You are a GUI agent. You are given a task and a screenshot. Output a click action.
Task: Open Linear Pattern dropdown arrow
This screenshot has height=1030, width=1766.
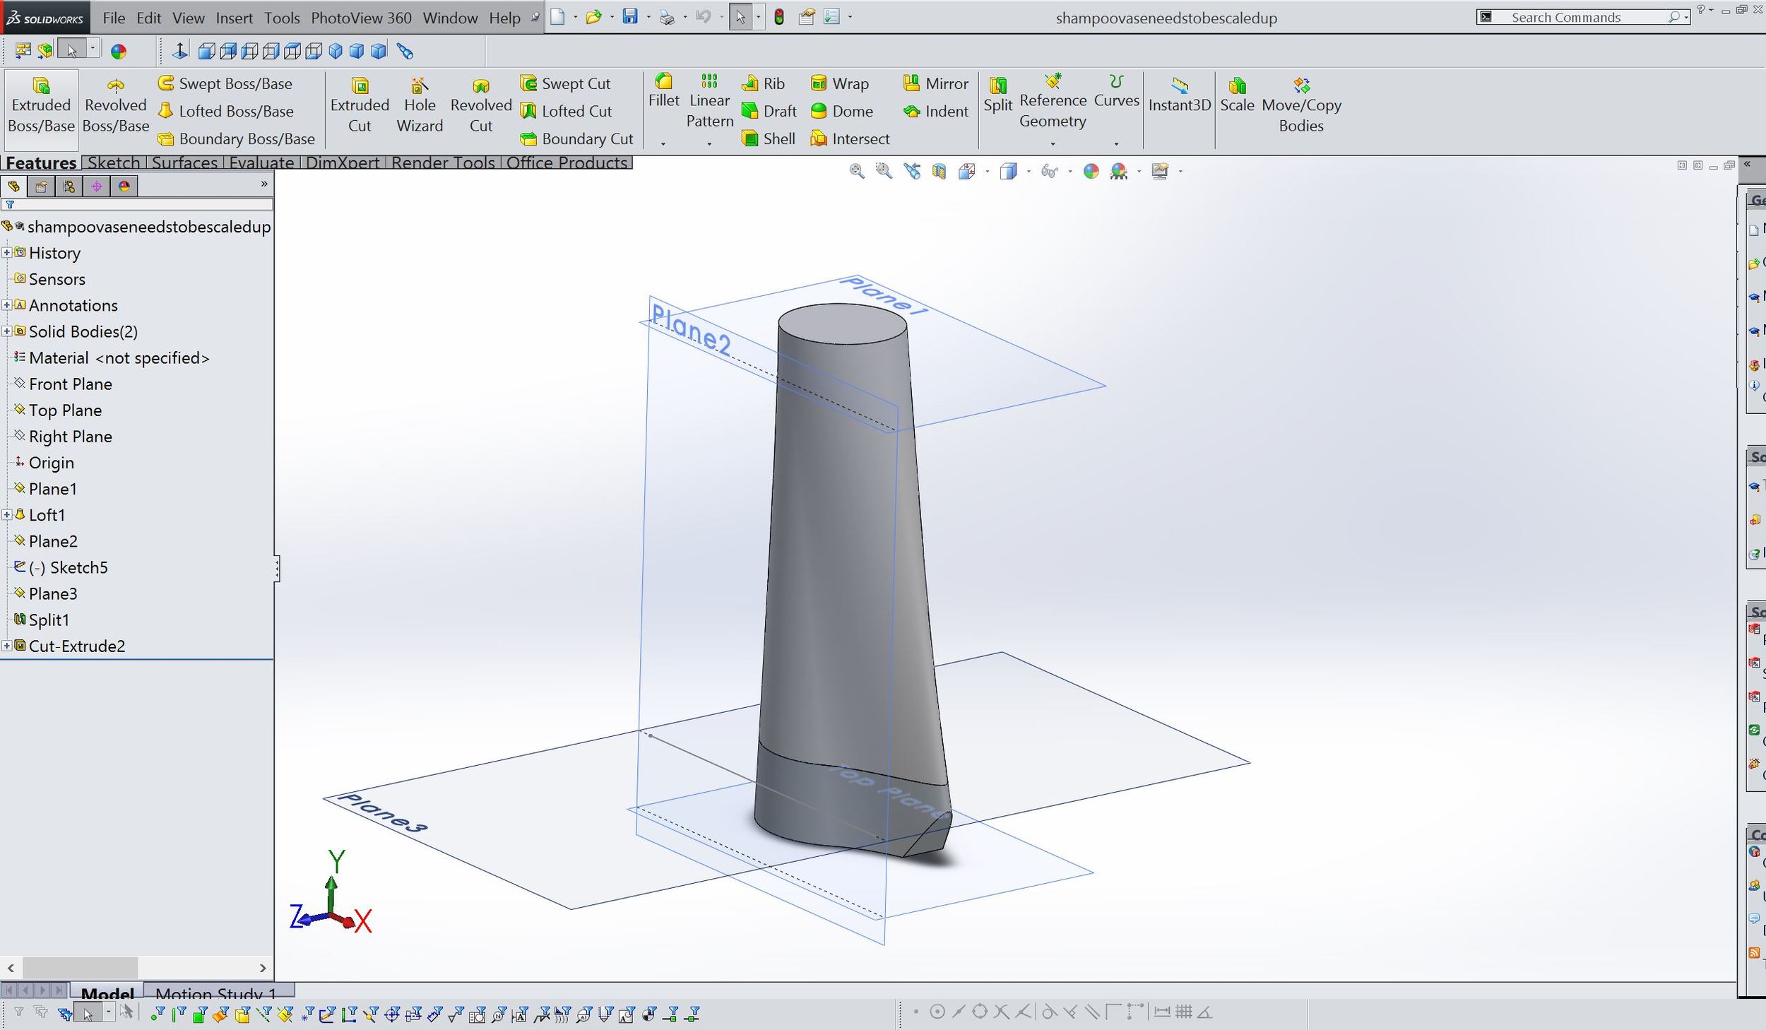click(x=709, y=144)
